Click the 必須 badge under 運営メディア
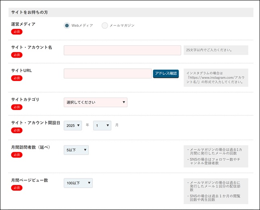Image resolution: width=260 pixels, height=210 pixels. (x=17, y=32)
